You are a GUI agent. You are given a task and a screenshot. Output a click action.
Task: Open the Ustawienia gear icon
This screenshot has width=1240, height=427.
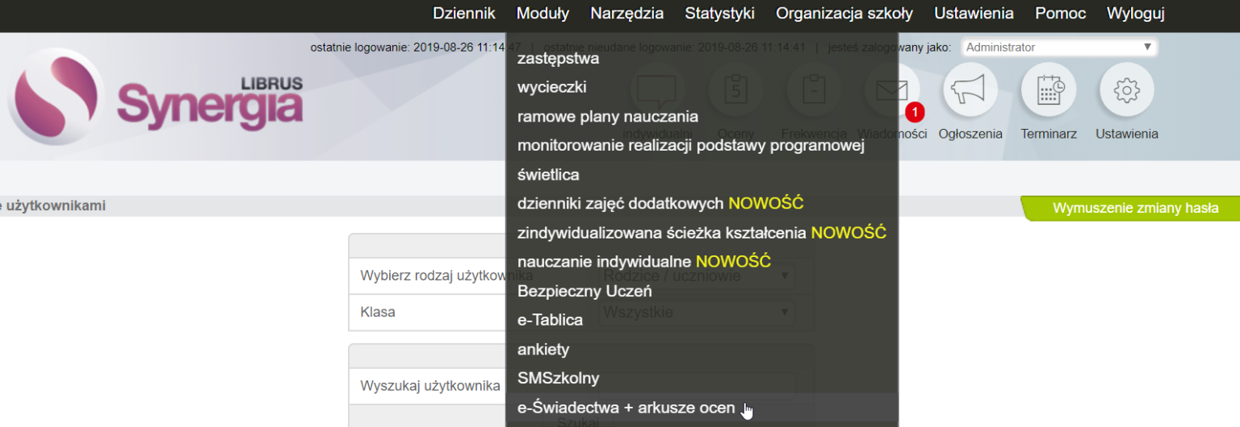coord(1127,89)
